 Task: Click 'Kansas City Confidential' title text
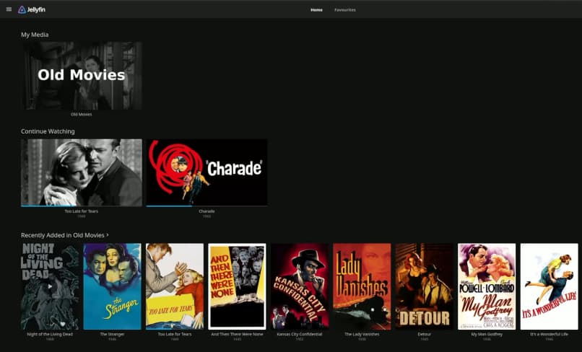(x=300, y=334)
